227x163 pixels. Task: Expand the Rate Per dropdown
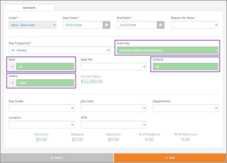click(113, 67)
